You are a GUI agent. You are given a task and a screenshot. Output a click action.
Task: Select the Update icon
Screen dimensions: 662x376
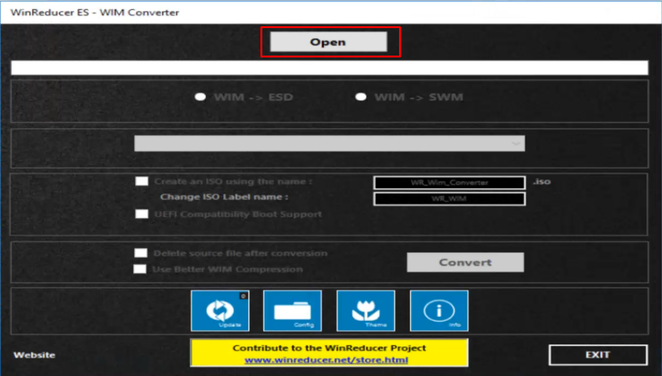220,310
